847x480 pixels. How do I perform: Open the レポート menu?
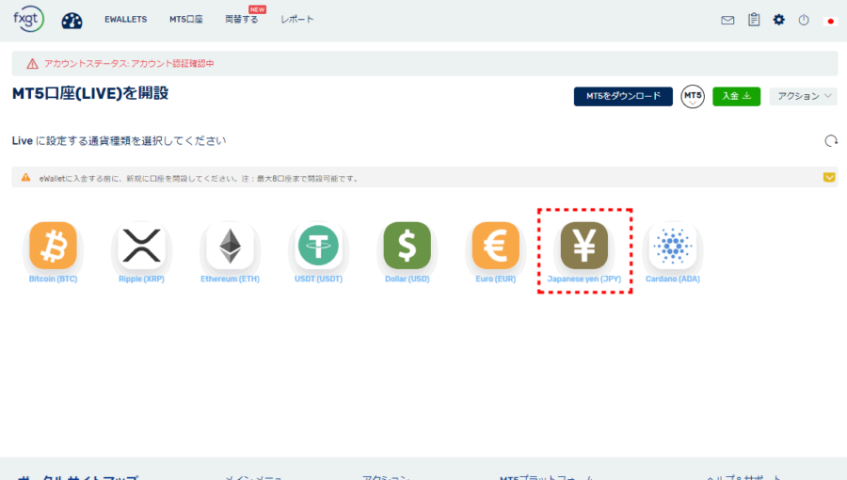pos(296,20)
